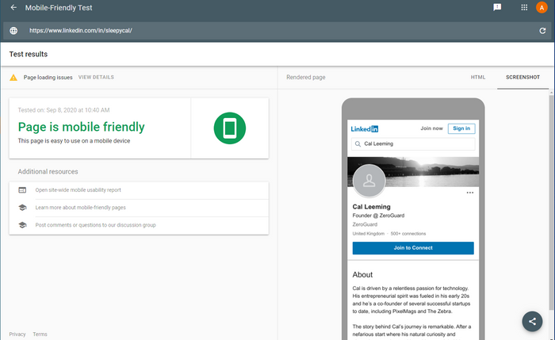
Task: Click 'Page is mobile friendly' heading
Action: 81,127
